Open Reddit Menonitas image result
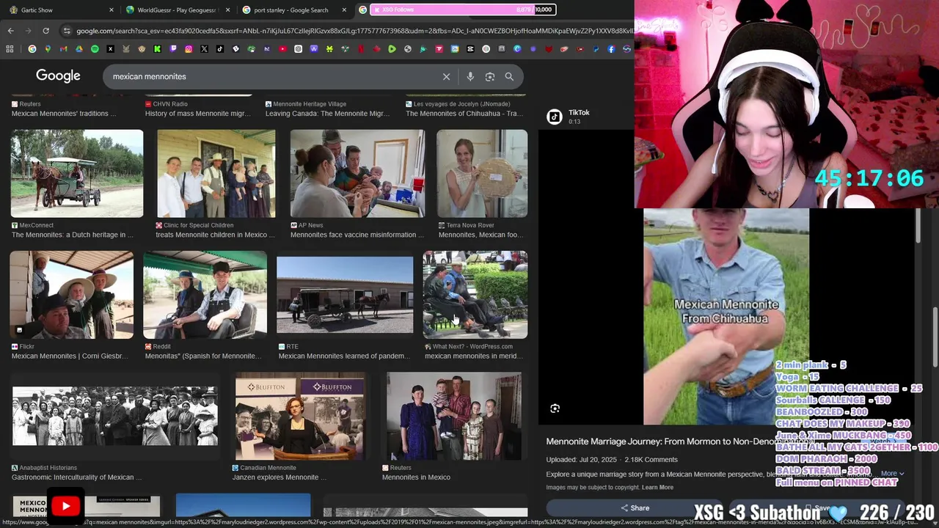The width and height of the screenshot is (939, 528). (x=205, y=295)
